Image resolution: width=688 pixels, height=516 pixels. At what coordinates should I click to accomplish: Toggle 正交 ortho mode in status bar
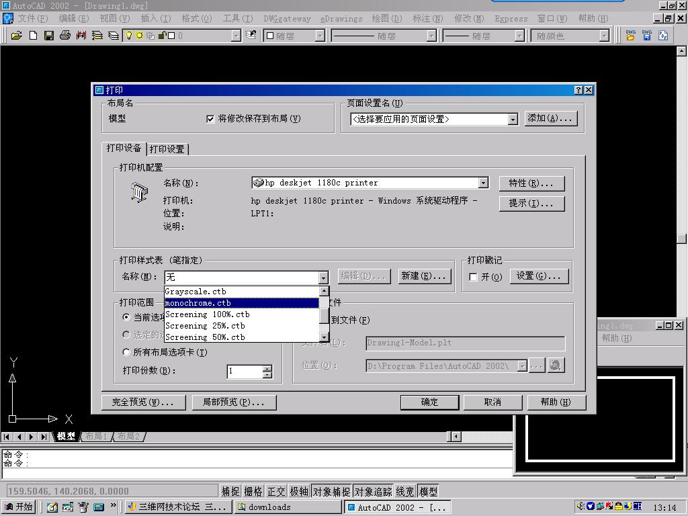coord(276,491)
